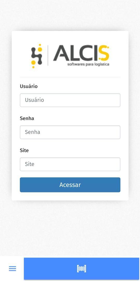Click the ALCIS molecule logo symbol

[x=37, y=56]
